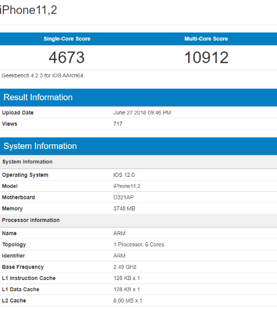Select the iOS 12.0 value

click(x=124, y=175)
